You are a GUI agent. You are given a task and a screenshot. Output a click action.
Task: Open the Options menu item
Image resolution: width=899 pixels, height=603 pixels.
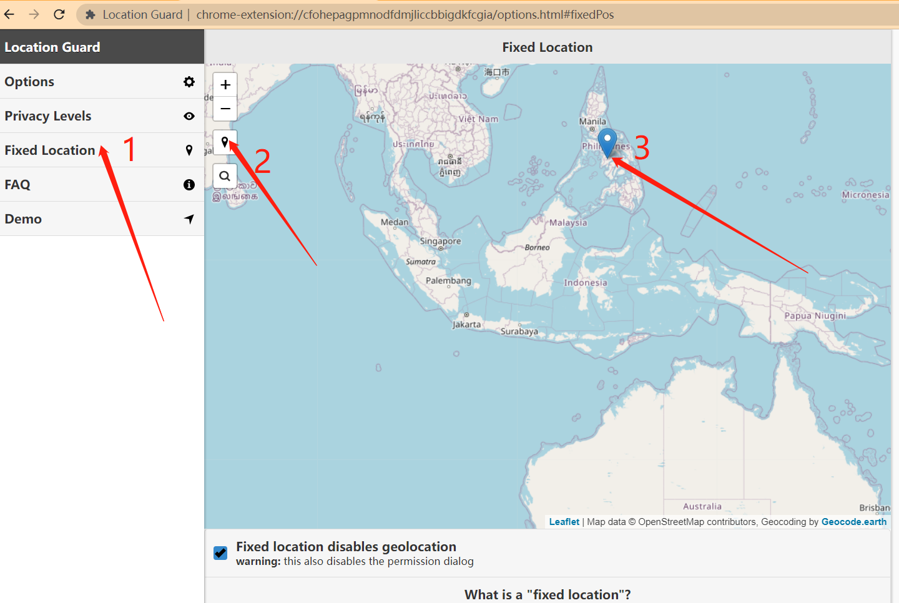pyautogui.click(x=102, y=82)
